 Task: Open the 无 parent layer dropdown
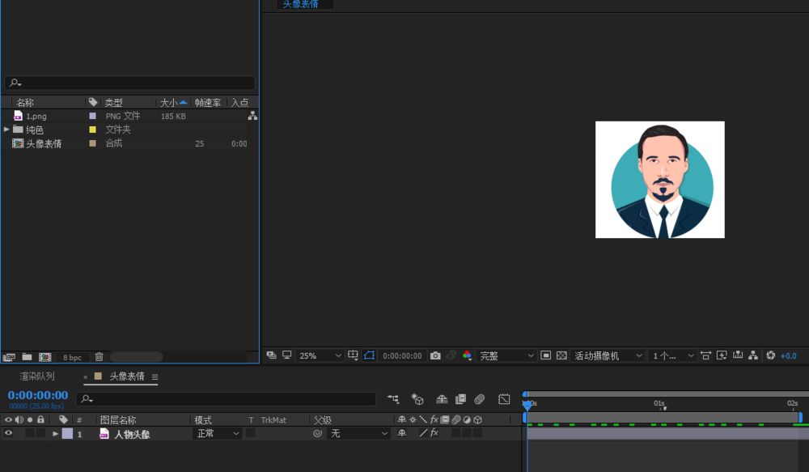(x=358, y=433)
